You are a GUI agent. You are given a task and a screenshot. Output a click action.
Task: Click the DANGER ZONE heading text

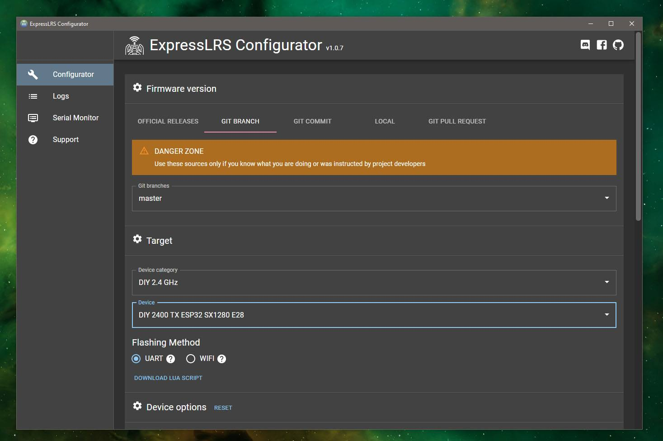[179, 151]
